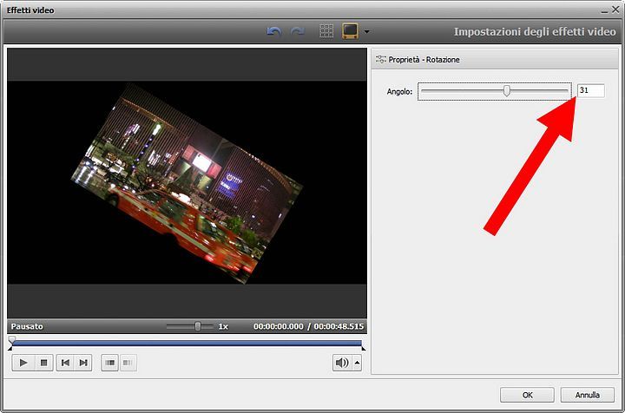Go to previous frame

point(65,363)
